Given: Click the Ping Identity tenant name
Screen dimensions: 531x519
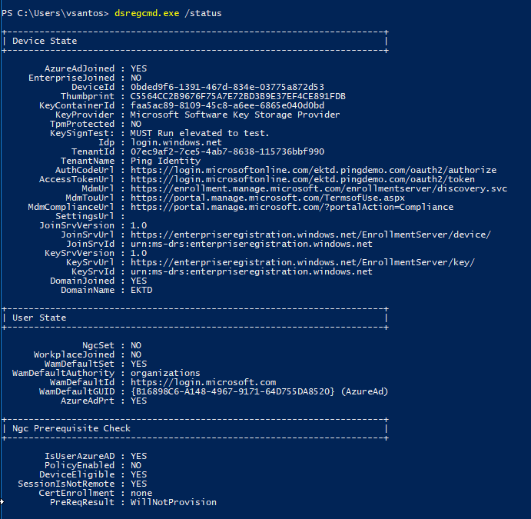Looking at the screenshot, I should point(164,161).
